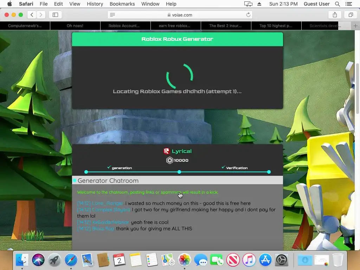Open Reminders in the Dock
The width and height of the screenshot is (360, 270).
pyautogui.click(x=152, y=260)
